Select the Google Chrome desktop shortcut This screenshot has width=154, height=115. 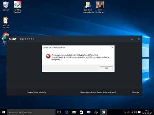coord(4,39)
